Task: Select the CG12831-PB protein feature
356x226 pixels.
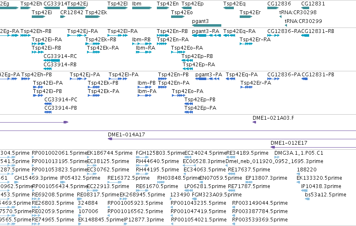Action: (x=305, y=79)
